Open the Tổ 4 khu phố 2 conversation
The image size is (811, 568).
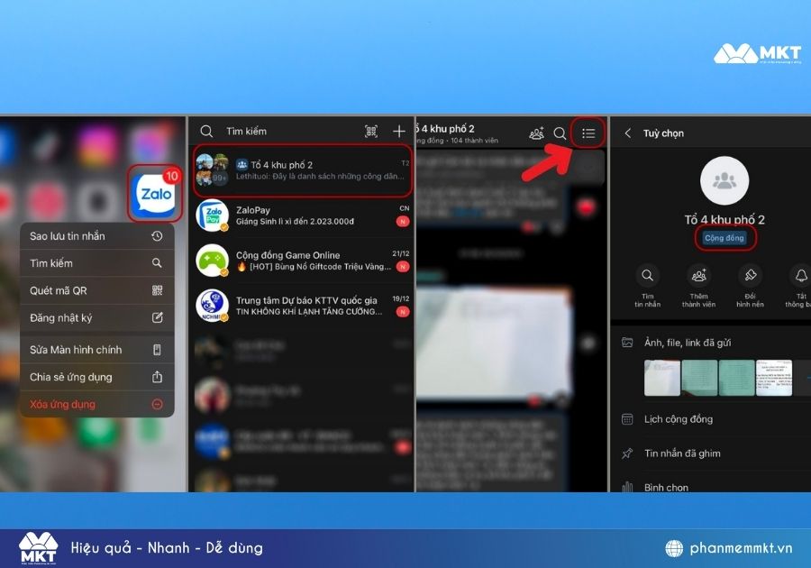pos(302,169)
